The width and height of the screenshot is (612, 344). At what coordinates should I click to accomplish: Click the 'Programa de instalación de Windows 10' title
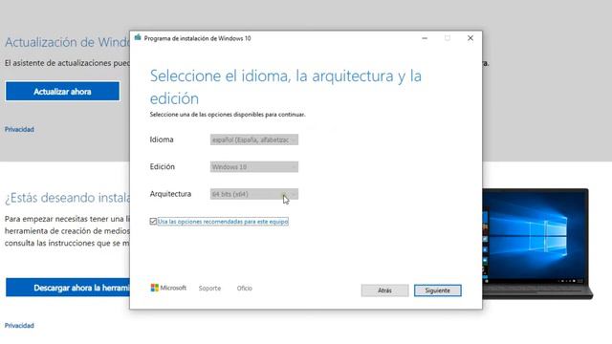198,38
